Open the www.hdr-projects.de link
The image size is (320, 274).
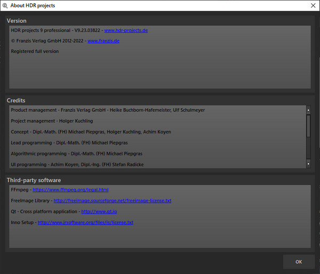pyautogui.click(x=126, y=30)
